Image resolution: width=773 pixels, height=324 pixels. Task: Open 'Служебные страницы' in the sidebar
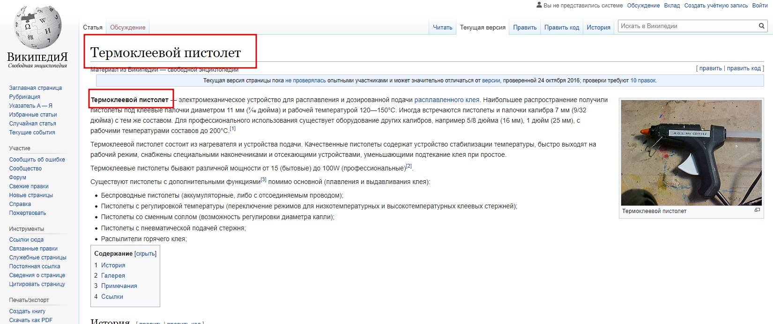(38, 257)
